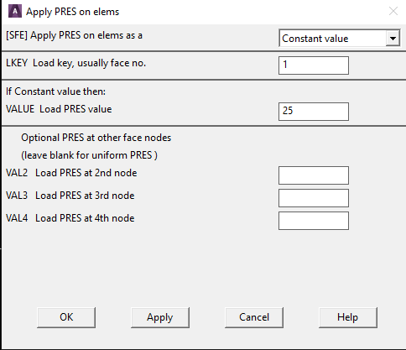The image size is (406, 350).
Task: Open the Constant value combo box
Action: (340, 38)
